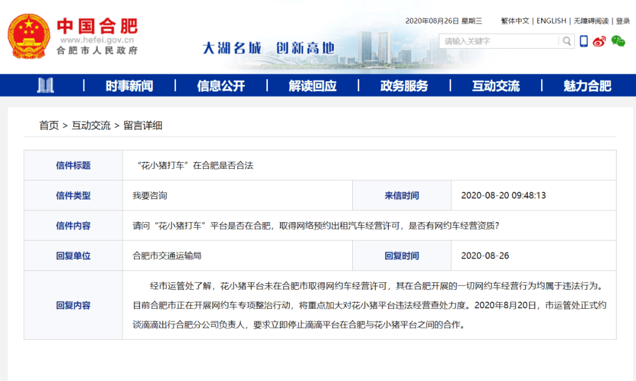Select reply line starting 目前合肥市正在开展
Image resolution: width=636 pixels, height=381 pixels.
[369, 305]
